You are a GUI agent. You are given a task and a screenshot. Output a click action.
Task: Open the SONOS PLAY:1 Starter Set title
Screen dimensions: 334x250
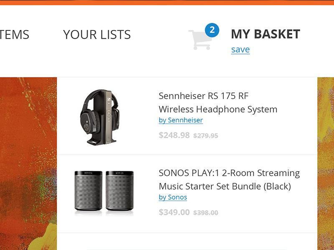tap(229, 180)
